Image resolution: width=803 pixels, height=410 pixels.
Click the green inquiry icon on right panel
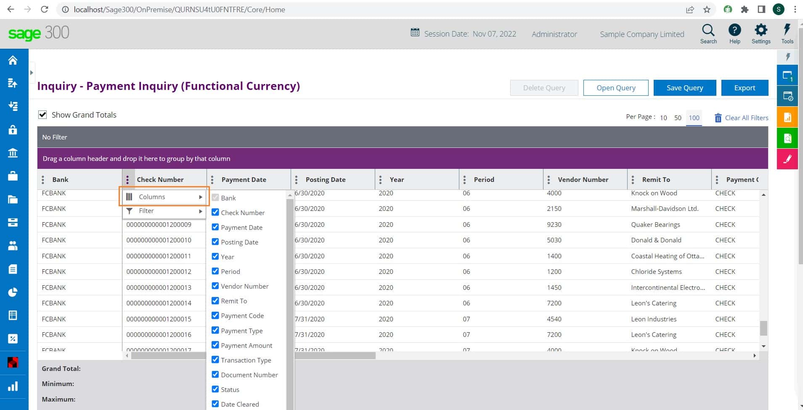(x=787, y=138)
